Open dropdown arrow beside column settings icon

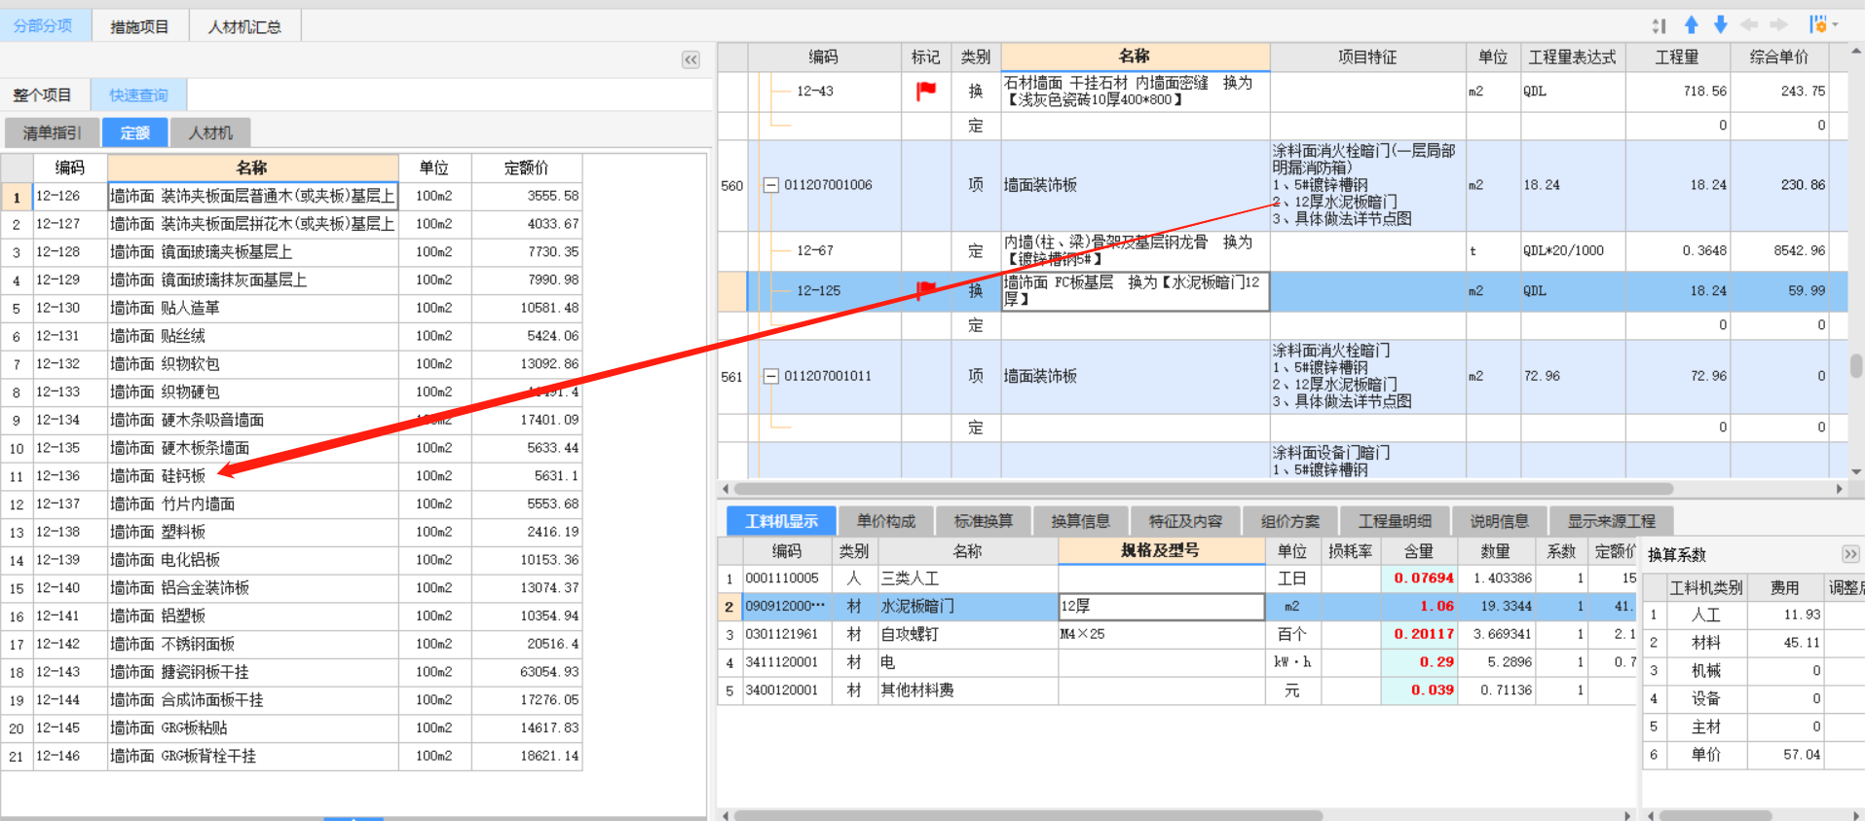(x=1835, y=25)
